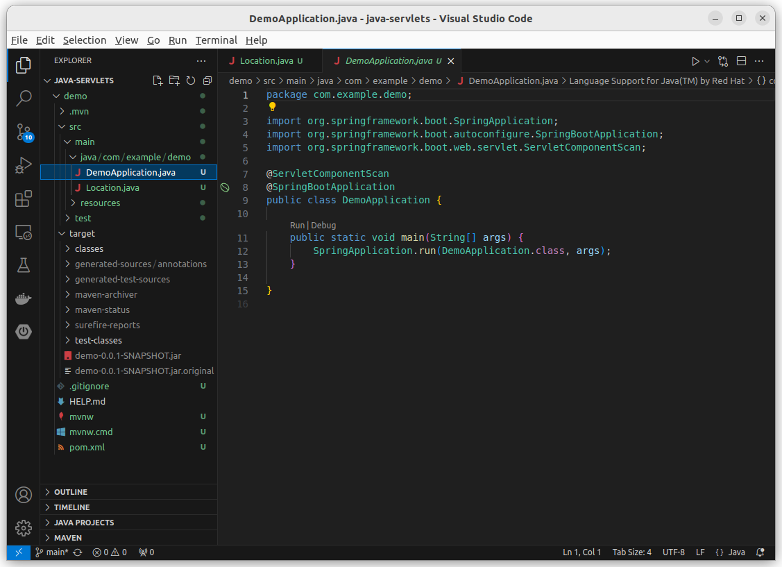Open the Help menu
Viewport: 782px width, 567px height.
(256, 40)
